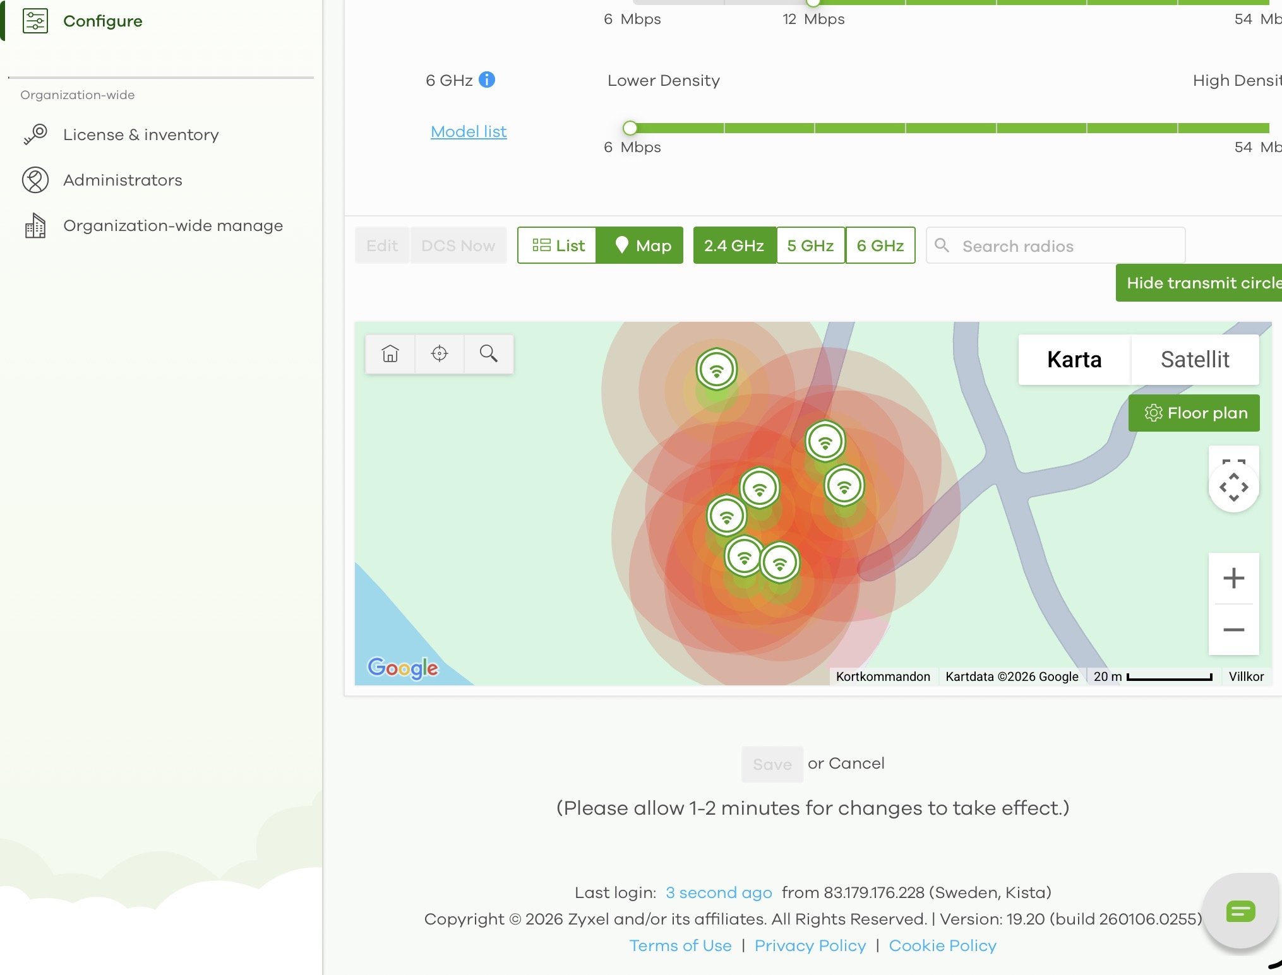Viewport: 1282px width, 975px height.
Task: Switch to List view
Action: [558, 245]
